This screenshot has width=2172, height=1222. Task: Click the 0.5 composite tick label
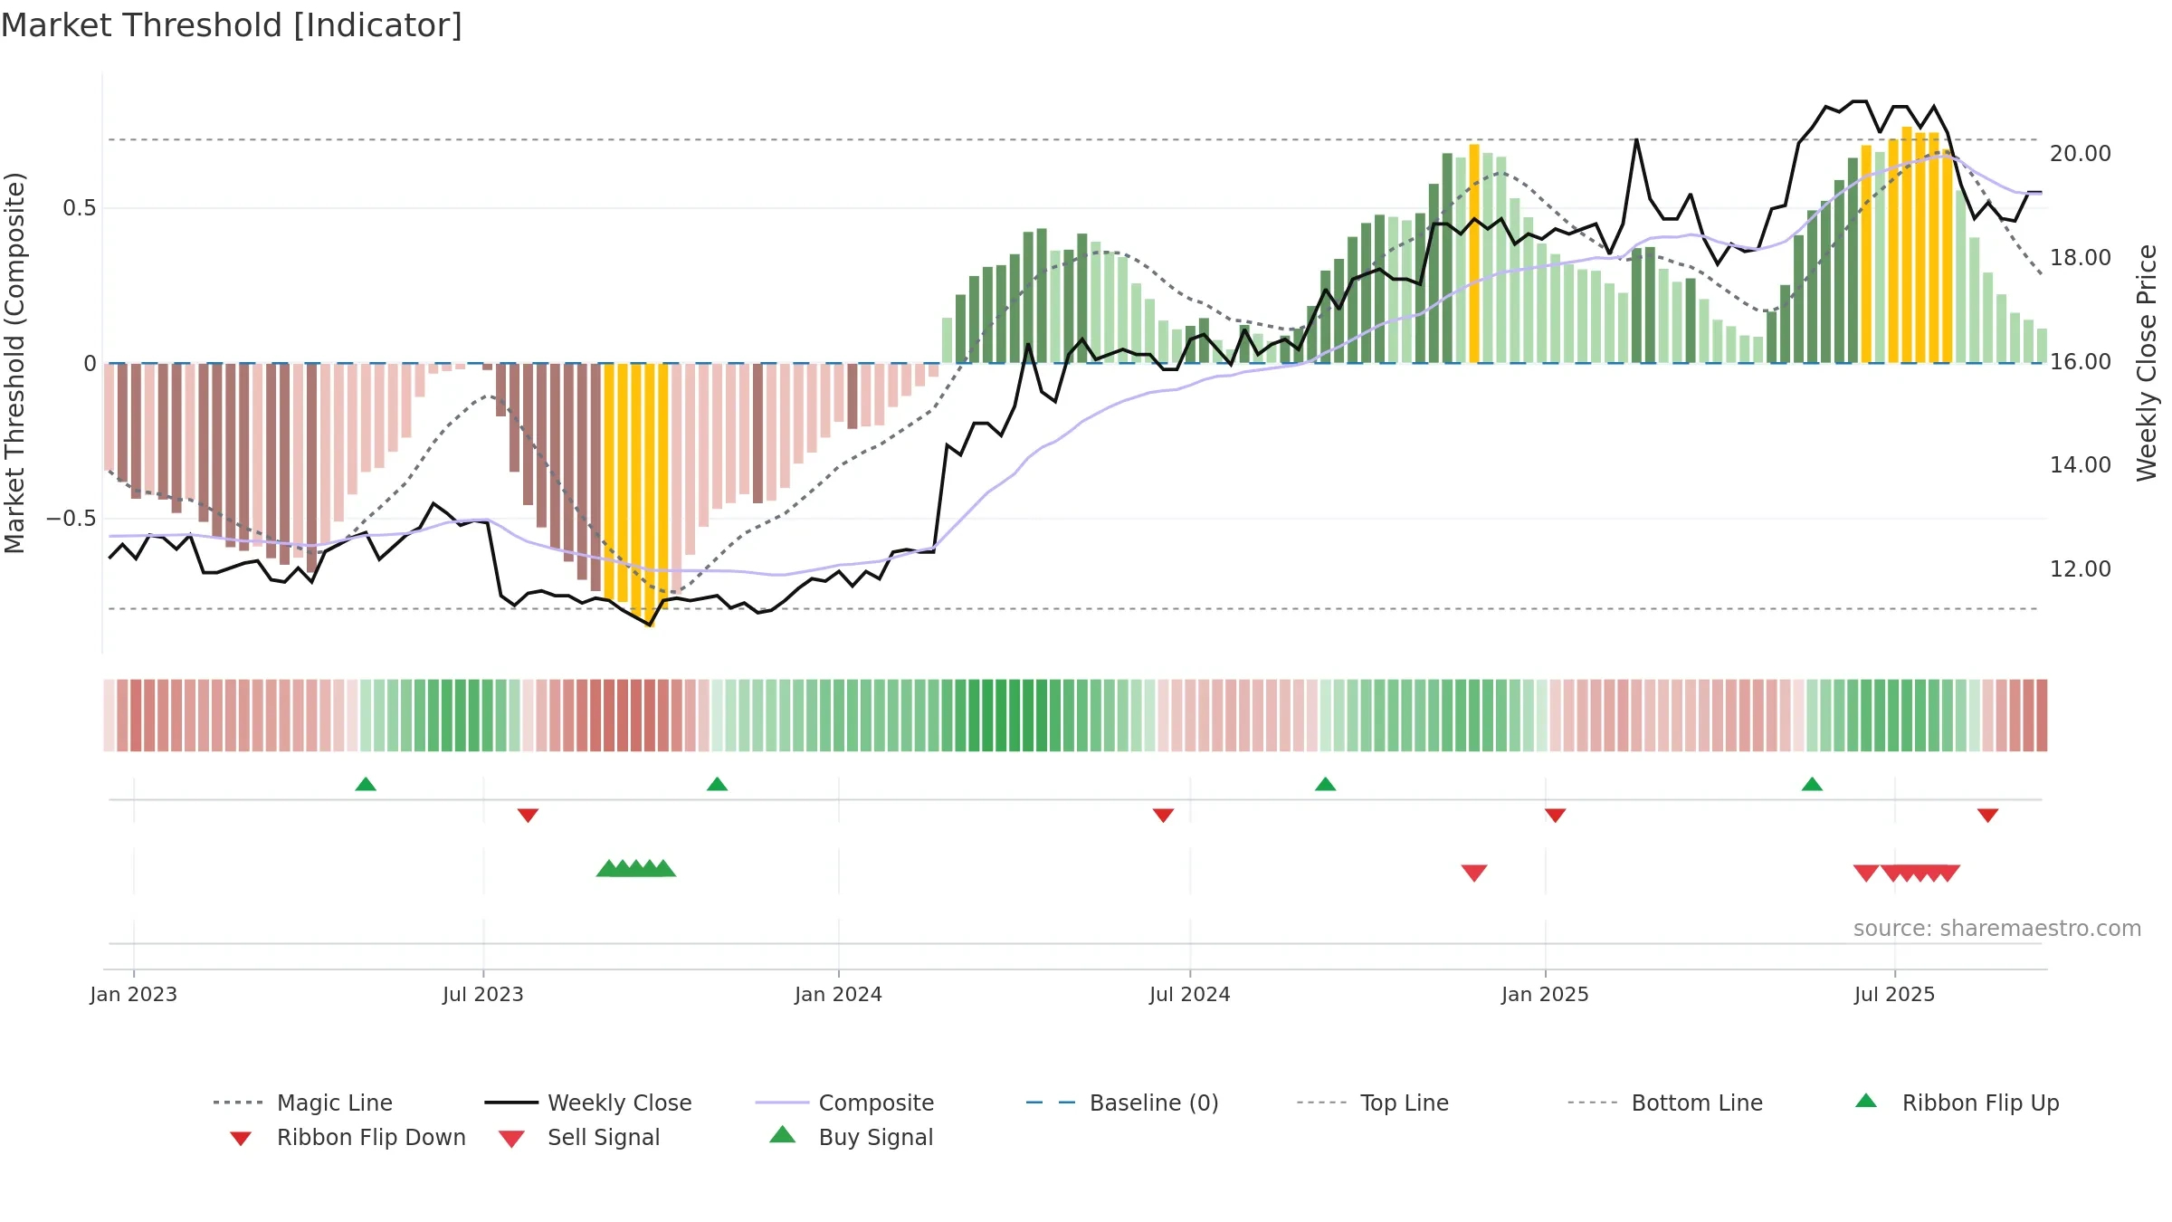point(80,208)
